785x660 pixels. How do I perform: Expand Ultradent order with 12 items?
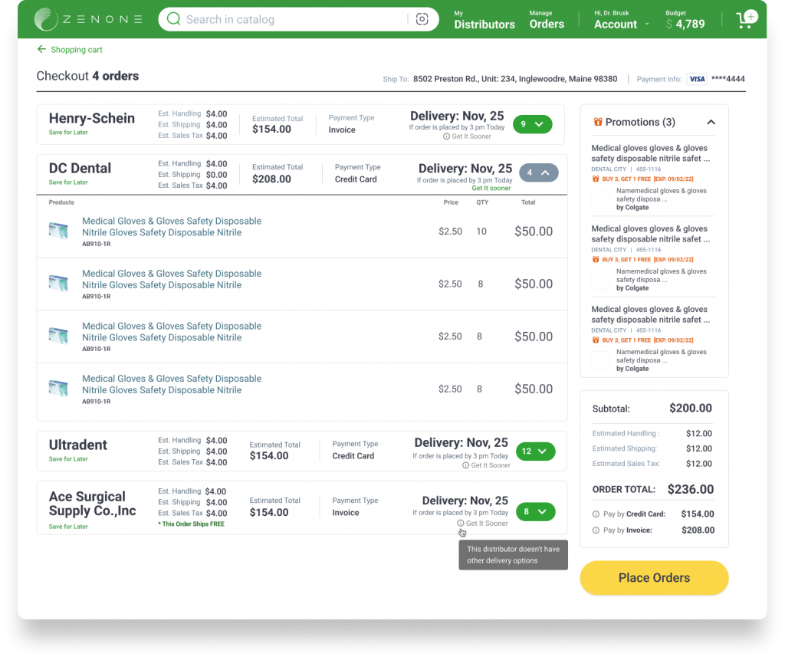pos(534,451)
